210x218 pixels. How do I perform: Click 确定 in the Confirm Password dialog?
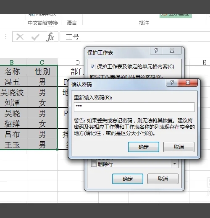tap(144, 147)
